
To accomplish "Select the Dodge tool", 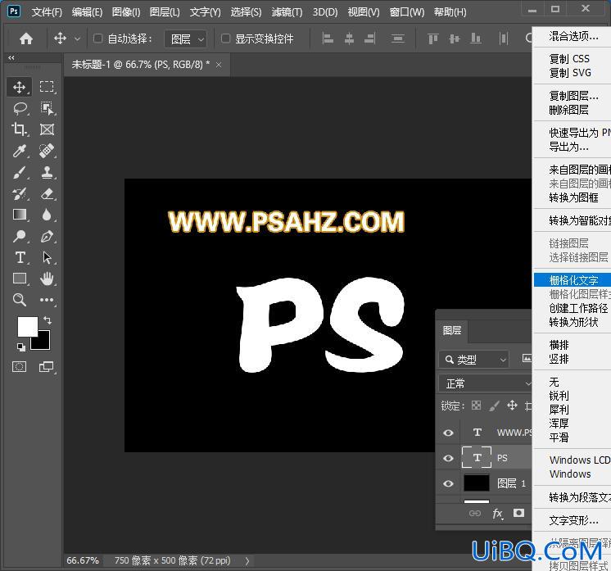I will [20, 236].
